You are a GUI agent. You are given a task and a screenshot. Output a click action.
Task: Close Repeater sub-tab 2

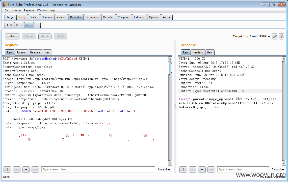click(x=21, y=25)
